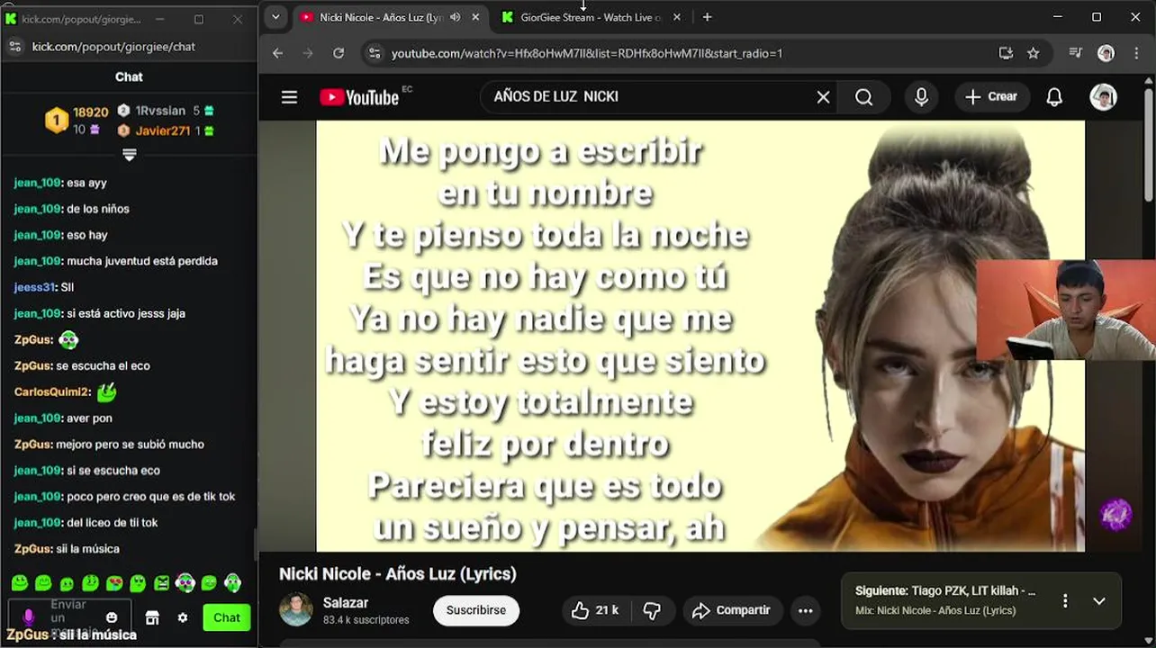Screen dimensions: 1156x648
Task: Select the top gifter 18920 entry
Action: tap(77, 121)
